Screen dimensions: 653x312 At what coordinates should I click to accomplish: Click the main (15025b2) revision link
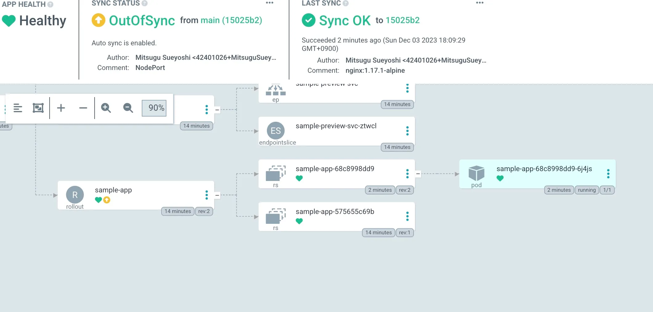coord(231,20)
